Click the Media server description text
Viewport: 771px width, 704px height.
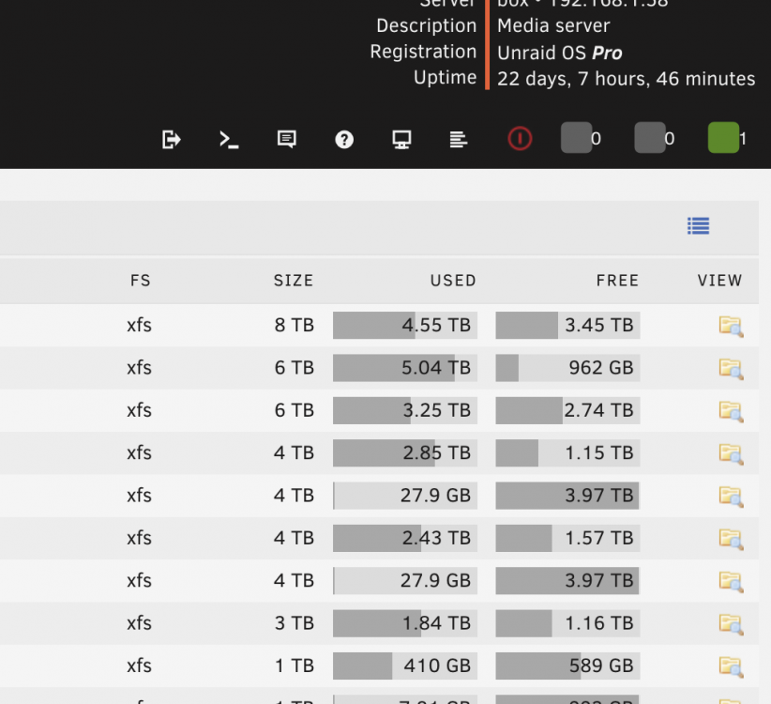coord(553,25)
